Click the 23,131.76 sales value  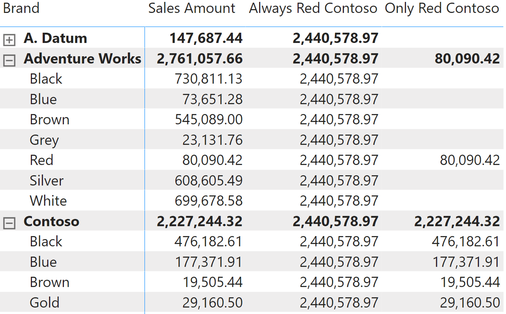(212, 140)
